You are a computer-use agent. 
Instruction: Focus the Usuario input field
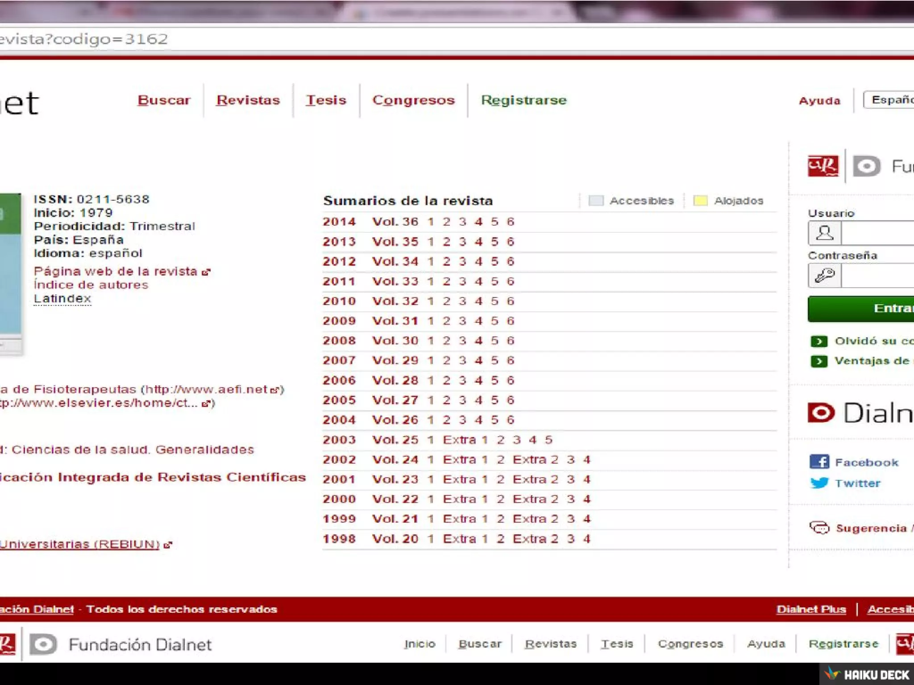click(877, 233)
